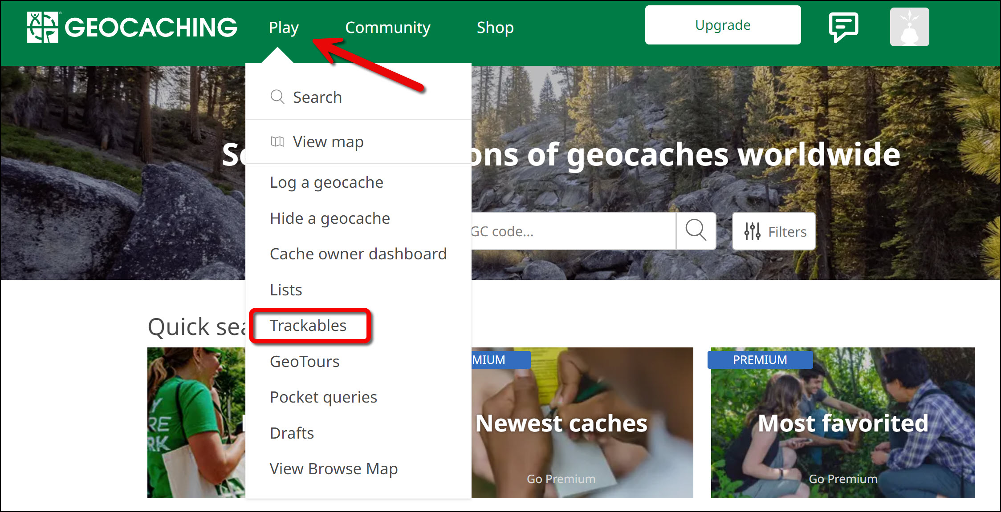The height and width of the screenshot is (512, 1001).
Task: Open the Community menu
Action: (387, 28)
